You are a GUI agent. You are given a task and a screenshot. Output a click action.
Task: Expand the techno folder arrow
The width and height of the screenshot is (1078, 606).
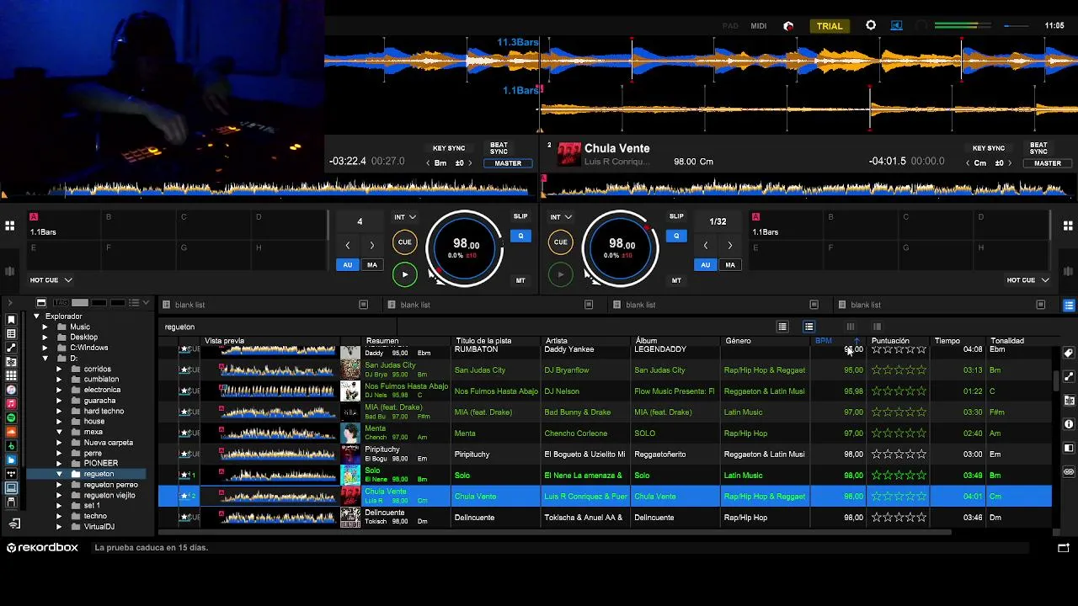[59, 516]
